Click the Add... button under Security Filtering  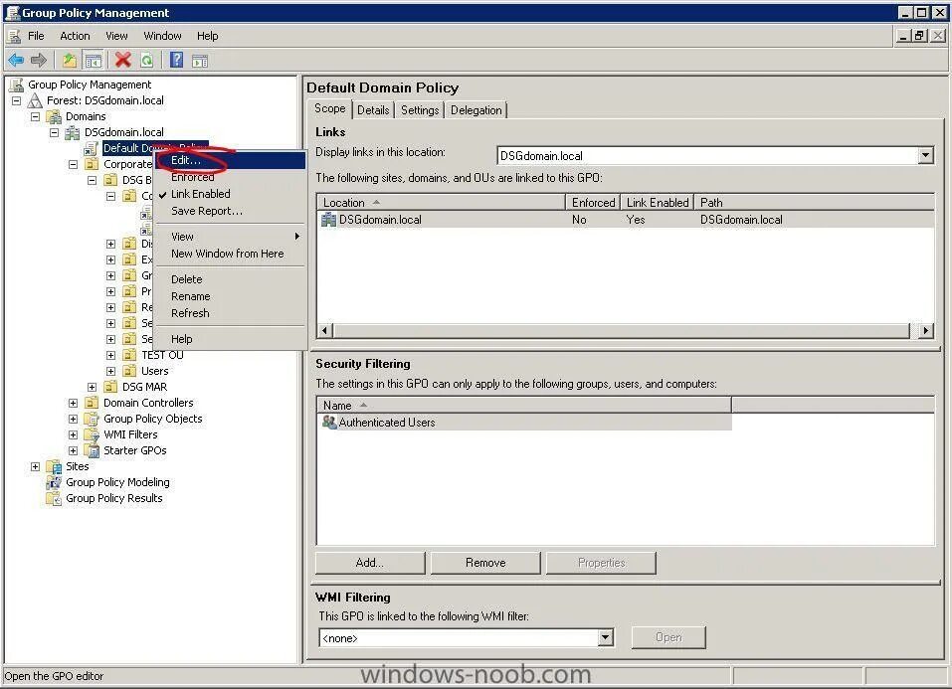tap(370, 563)
